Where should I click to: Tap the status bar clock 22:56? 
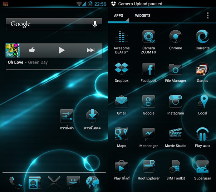click(100, 4)
